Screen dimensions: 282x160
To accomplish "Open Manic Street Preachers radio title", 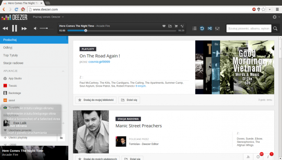I will 138,126.
